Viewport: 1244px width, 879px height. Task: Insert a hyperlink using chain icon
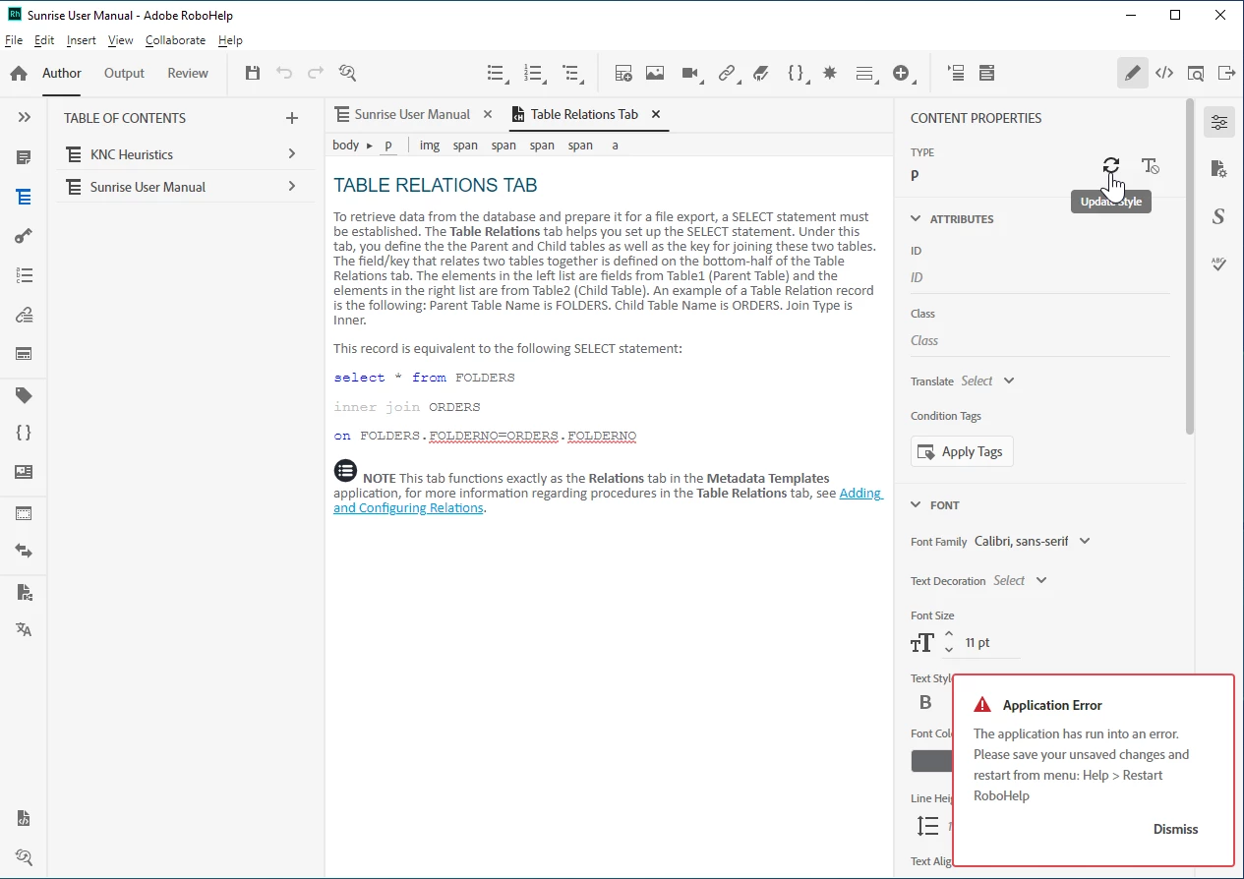coord(728,73)
